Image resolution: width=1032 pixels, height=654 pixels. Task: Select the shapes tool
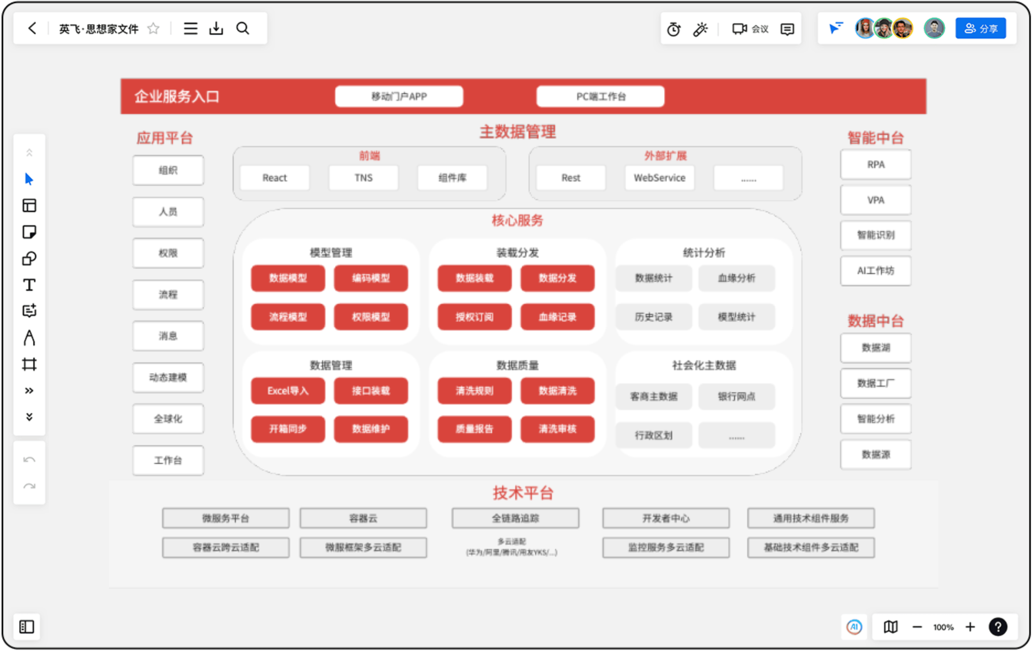tap(29, 259)
